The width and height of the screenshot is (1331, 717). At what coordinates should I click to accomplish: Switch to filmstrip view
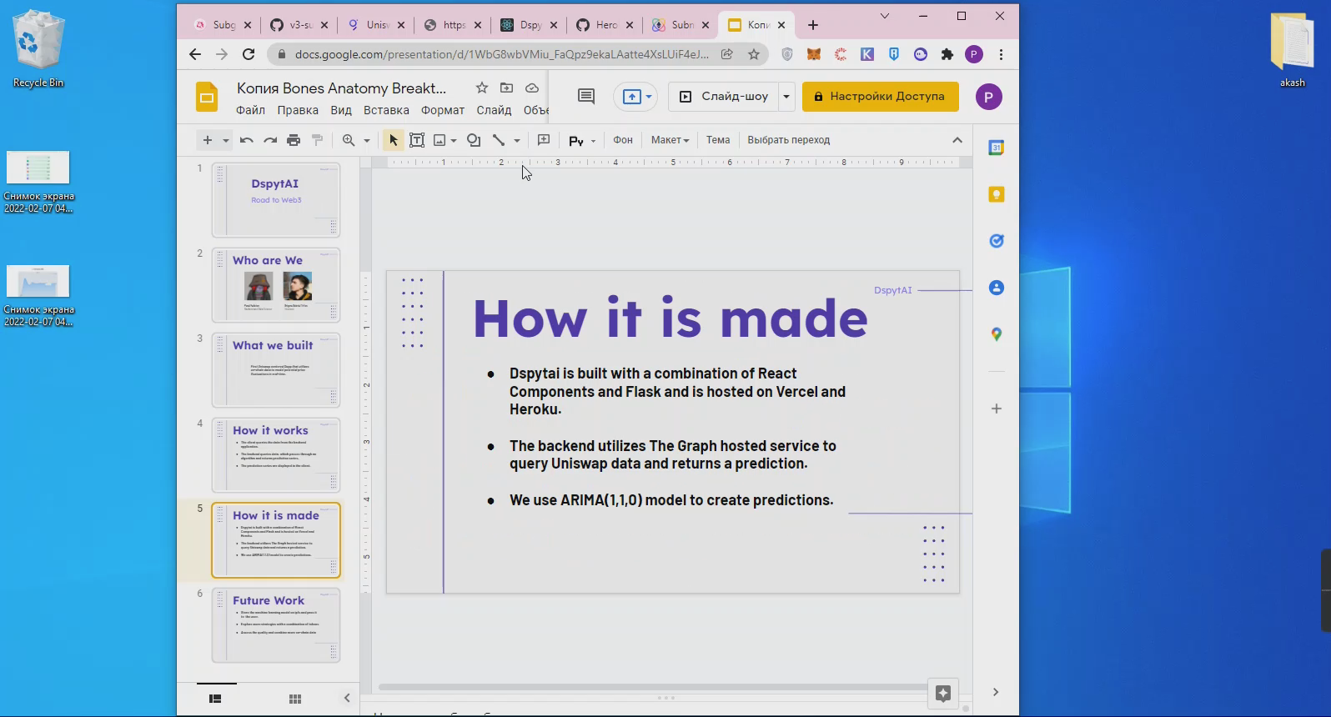pyautogui.click(x=215, y=699)
